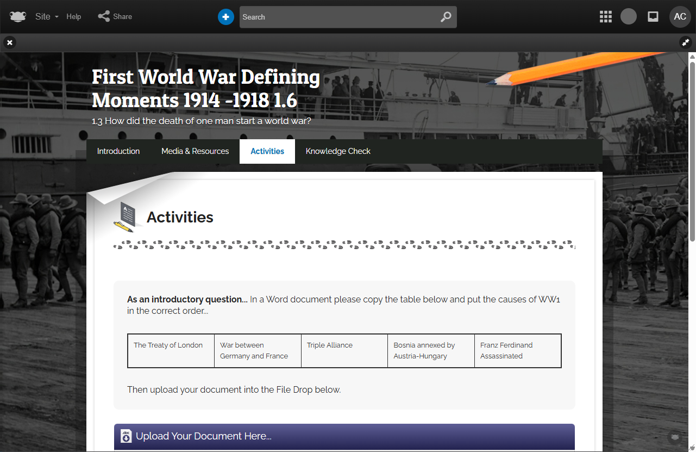Go to the Knowledge Check tab
The width and height of the screenshot is (696, 452).
tap(338, 151)
